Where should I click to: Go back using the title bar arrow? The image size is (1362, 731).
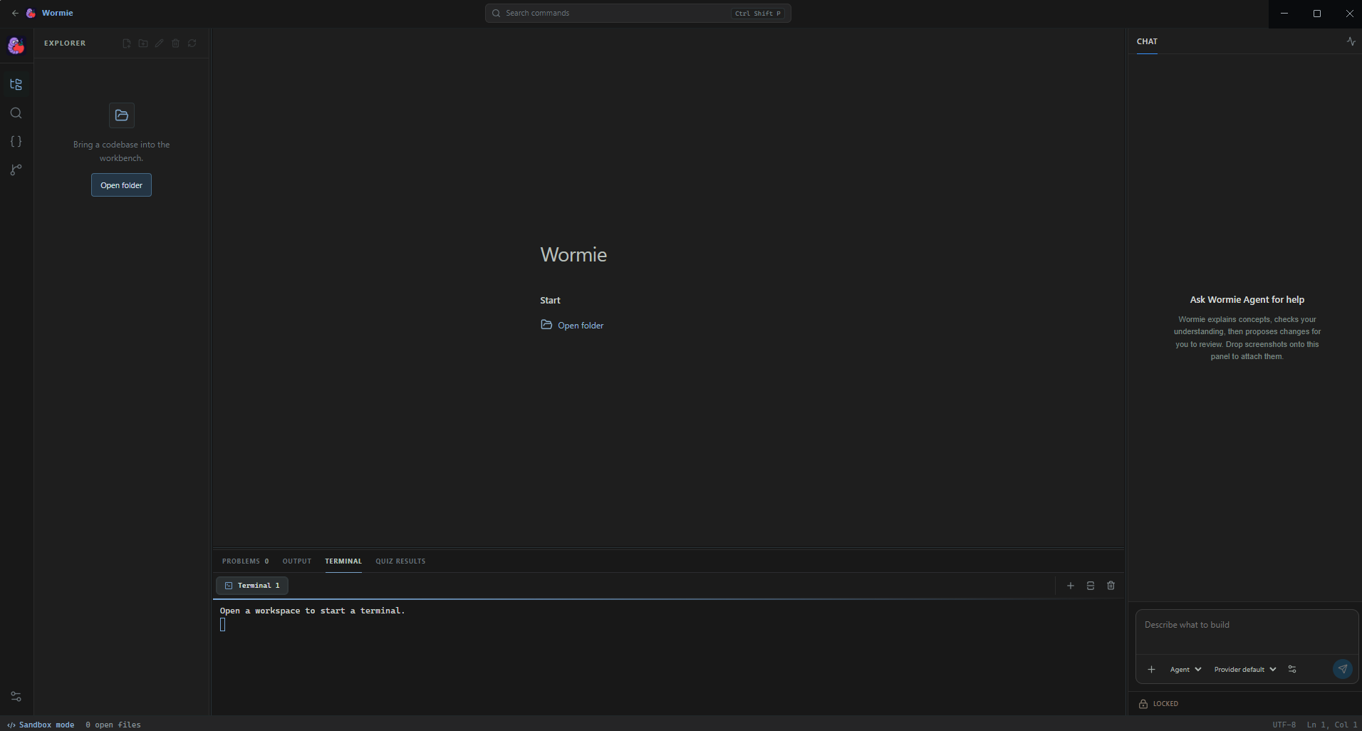[15, 13]
